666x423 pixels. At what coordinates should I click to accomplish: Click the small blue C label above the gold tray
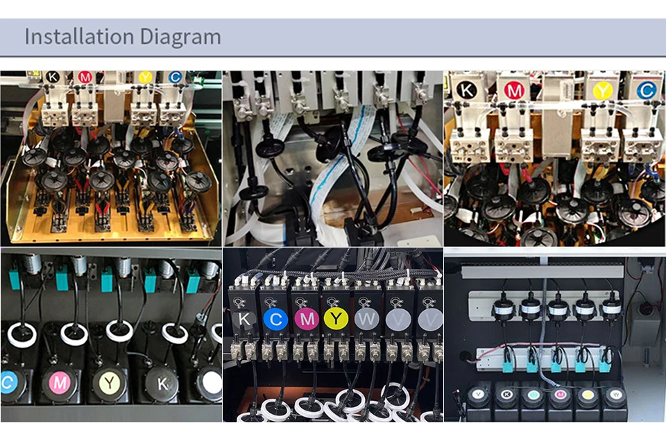click(176, 77)
